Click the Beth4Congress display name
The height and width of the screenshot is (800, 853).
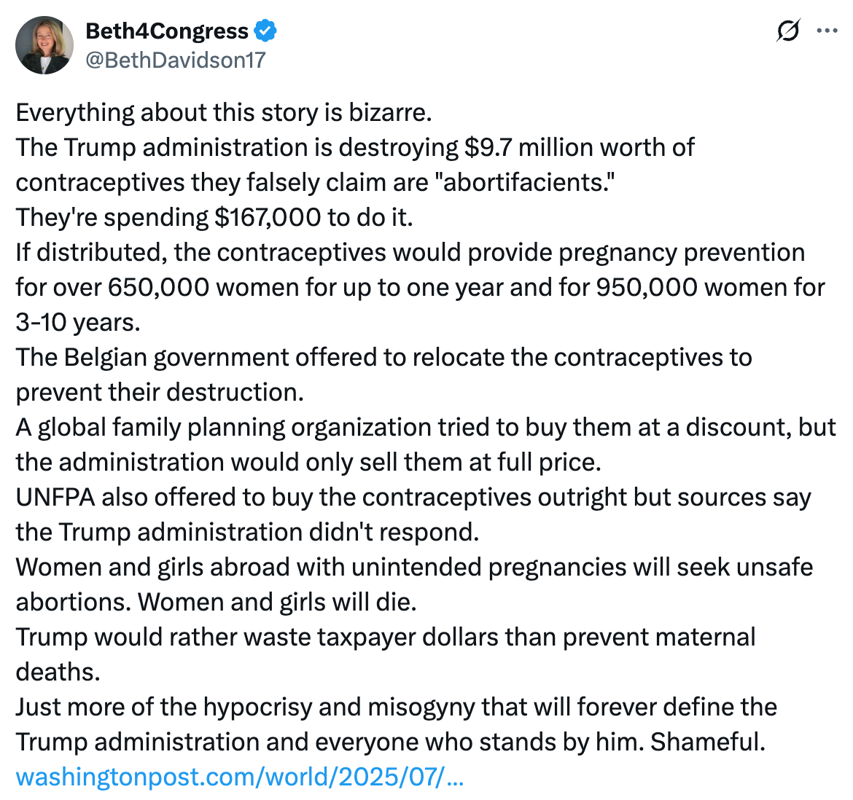[167, 31]
